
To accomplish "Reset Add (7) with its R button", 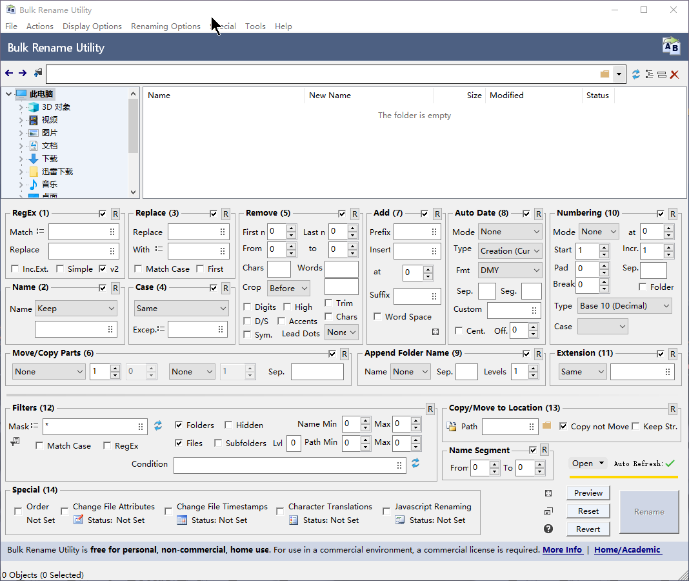I will pyautogui.click(x=437, y=214).
